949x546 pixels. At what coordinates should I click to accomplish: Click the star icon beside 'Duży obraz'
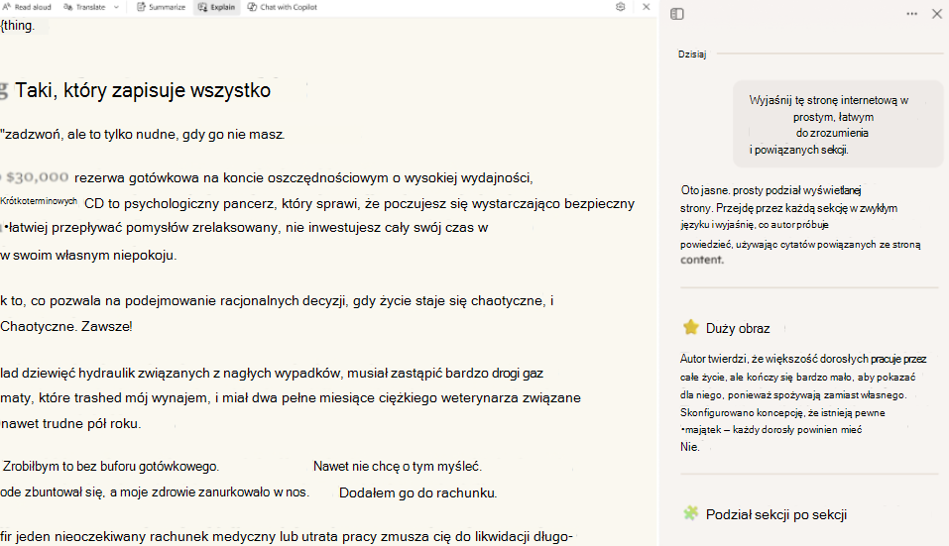click(690, 328)
